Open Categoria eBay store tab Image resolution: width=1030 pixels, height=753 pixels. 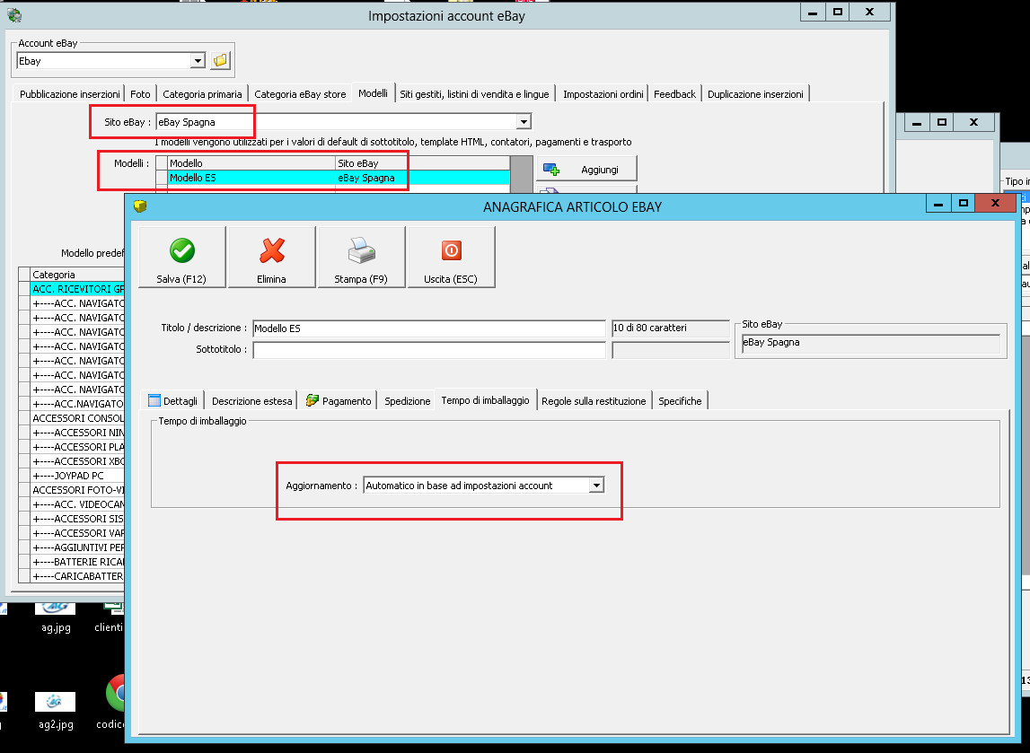click(300, 94)
